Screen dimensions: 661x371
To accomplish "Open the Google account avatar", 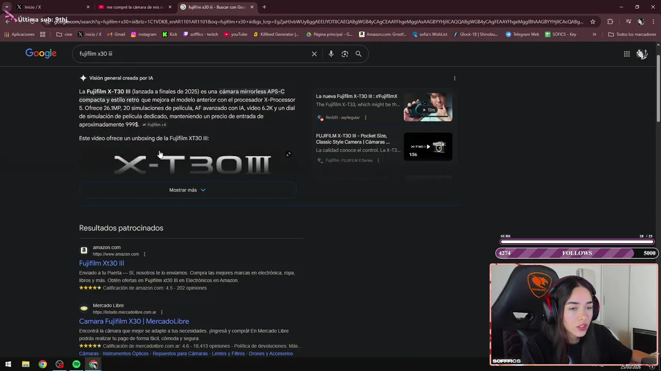I will 642,54.
